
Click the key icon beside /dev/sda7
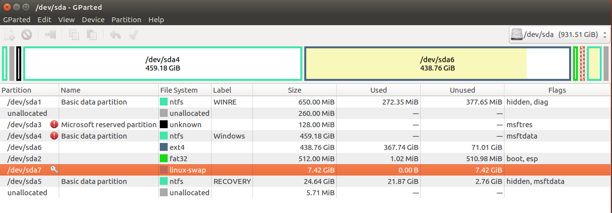(x=54, y=170)
